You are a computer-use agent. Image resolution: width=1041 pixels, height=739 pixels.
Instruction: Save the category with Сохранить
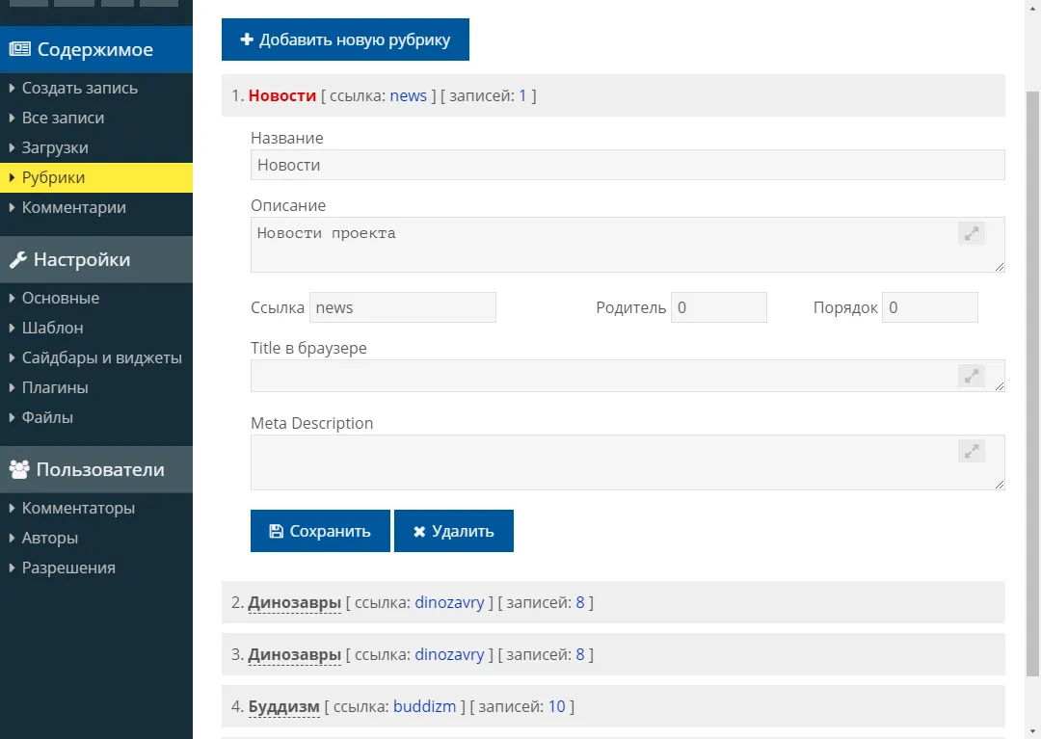pyautogui.click(x=320, y=531)
